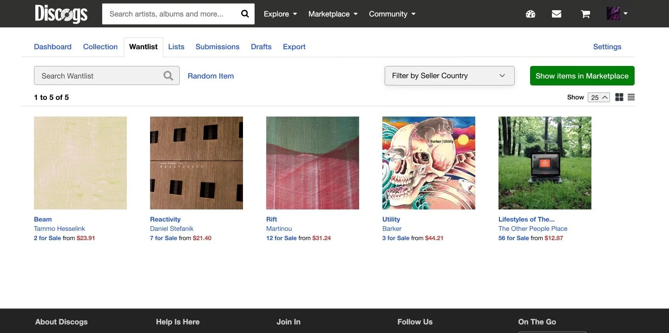Open the Lifestyles of The... title link
669x333 pixels.
pyautogui.click(x=526, y=219)
